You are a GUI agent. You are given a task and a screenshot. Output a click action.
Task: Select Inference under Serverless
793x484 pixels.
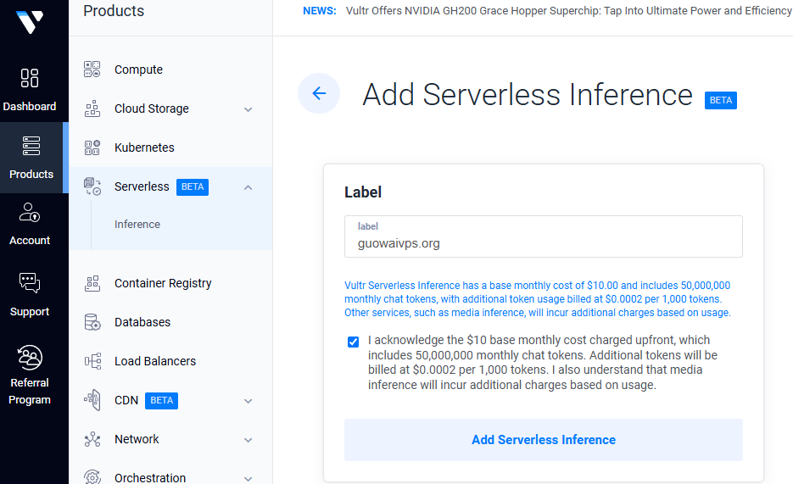137,225
